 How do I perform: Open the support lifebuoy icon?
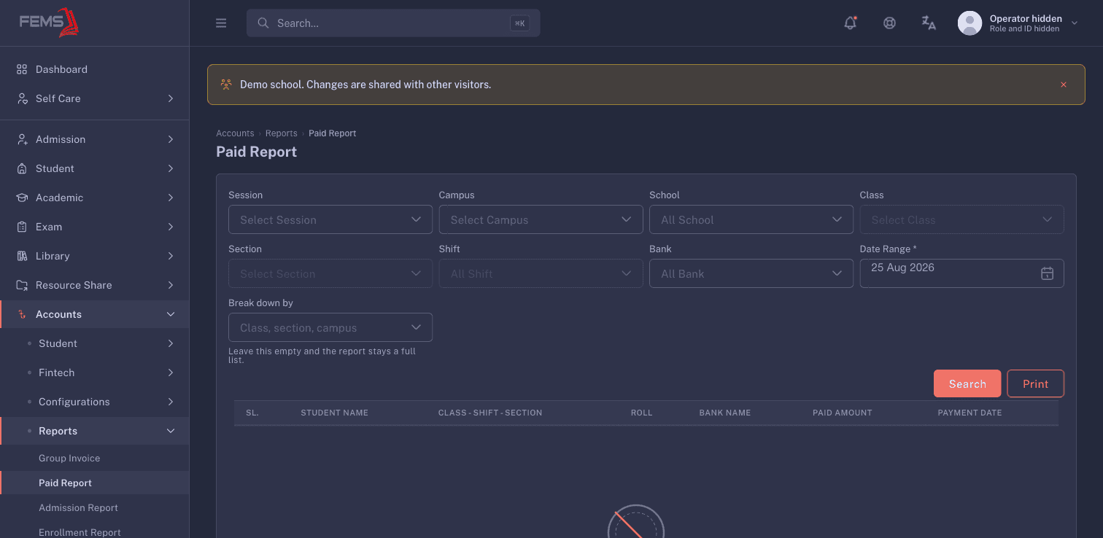pyautogui.click(x=889, y=23)
